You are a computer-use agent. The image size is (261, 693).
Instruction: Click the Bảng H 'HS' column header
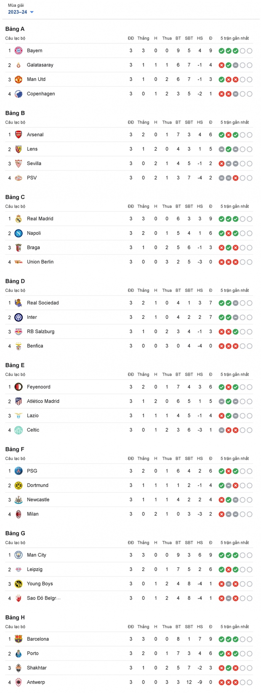(x=200, y=627)
